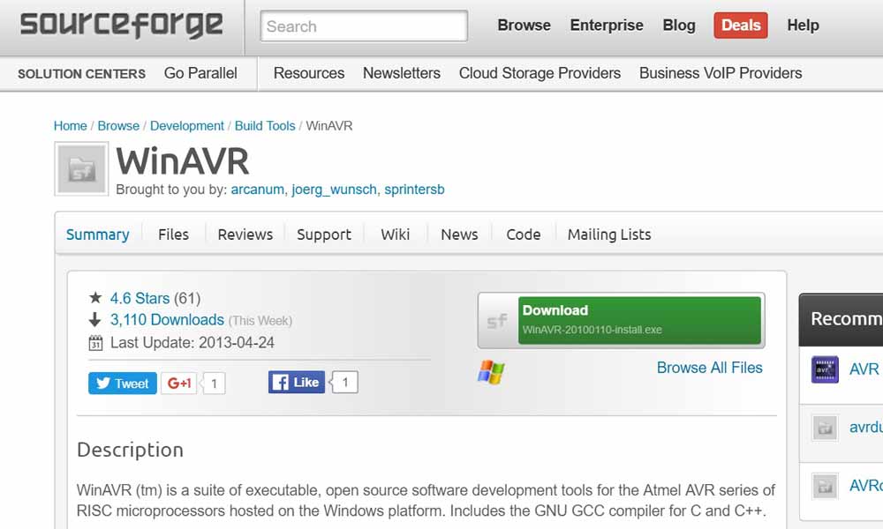
Task: Click the 3,110 Downloads link
Action: (x=167, y=320)
